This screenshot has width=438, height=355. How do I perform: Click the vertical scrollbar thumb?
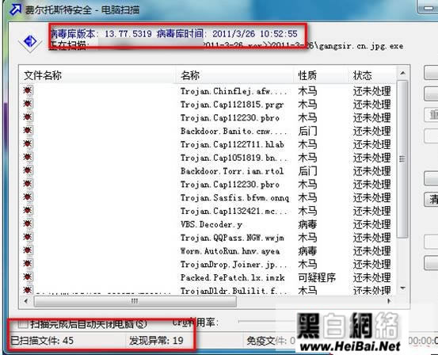tap(402, 158)
